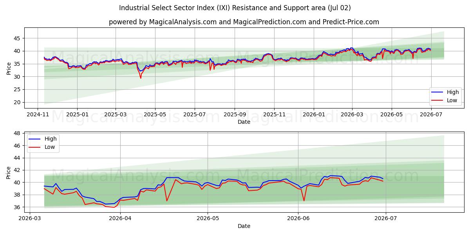Screen dimensions: 470x235
Task: Click the '2025-07' x-axis label
Action: (195, 114)
